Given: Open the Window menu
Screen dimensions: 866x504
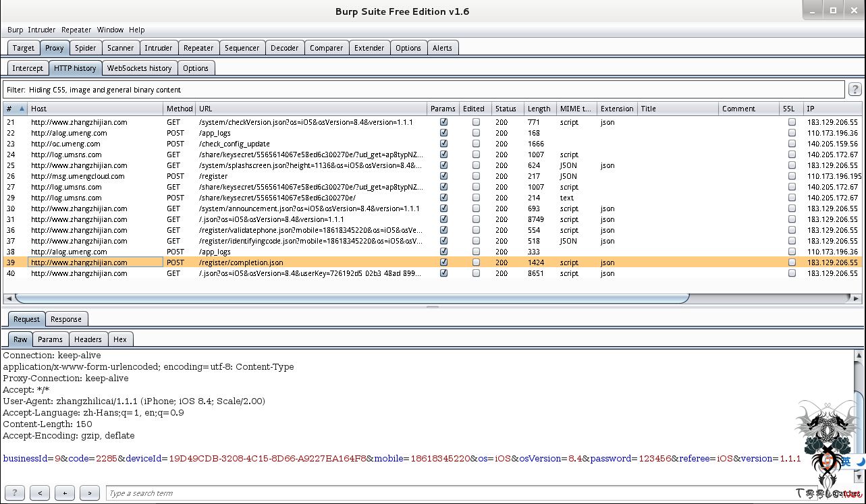Looking at the screenshot, I should (x=110, y=30).
